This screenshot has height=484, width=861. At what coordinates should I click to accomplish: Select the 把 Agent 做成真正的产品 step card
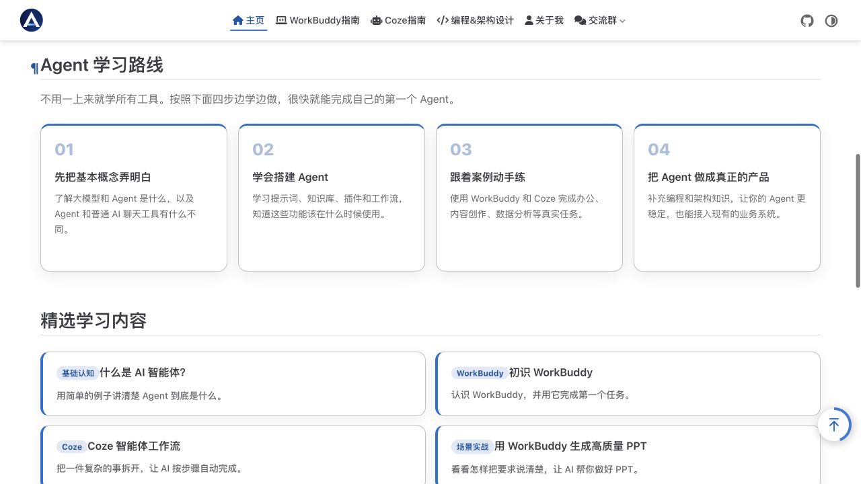[x=727, y=198]
